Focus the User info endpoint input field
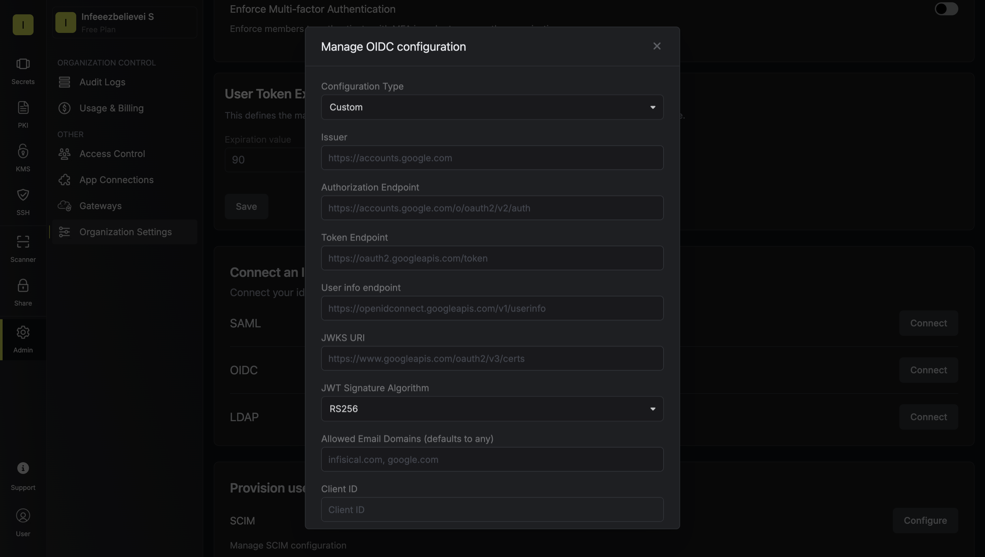985x557 pixels. [x=492, y=308]
